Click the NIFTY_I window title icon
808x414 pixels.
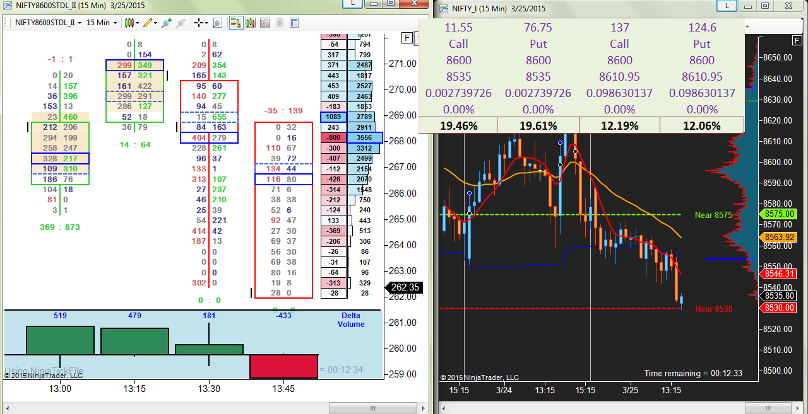pos(444,8)
